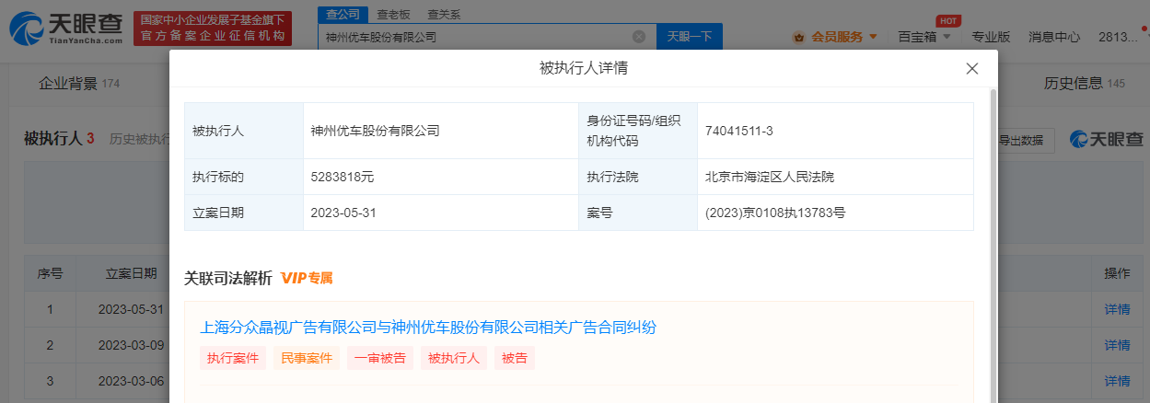Viewport: 1150px width, 403px height.
Task: Switch to the 查关系 search tab
Action: click(x=444, y=15)
